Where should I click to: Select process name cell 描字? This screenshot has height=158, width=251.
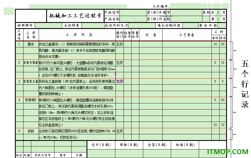pyautogui.click(x=31, y=44)
